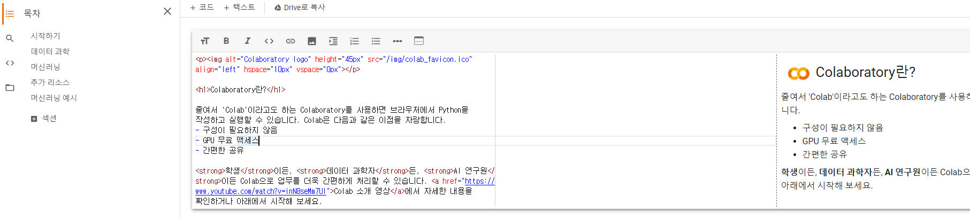Go to 추가 리소스 section
970x219 pixels.
point(50,82)
